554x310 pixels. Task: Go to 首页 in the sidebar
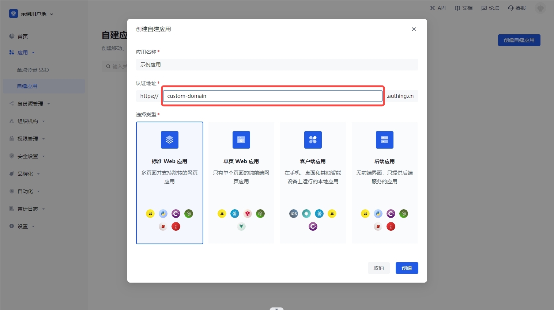(23, 37)
